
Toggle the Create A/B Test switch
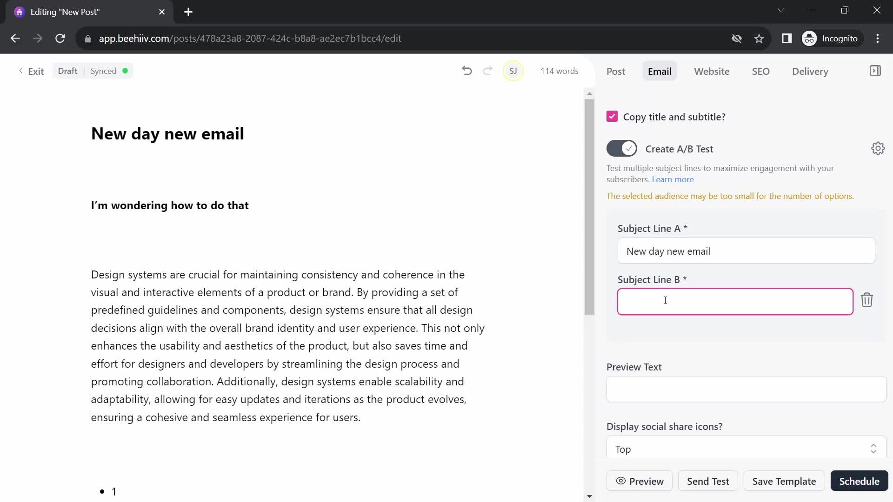tap(622, 149)
